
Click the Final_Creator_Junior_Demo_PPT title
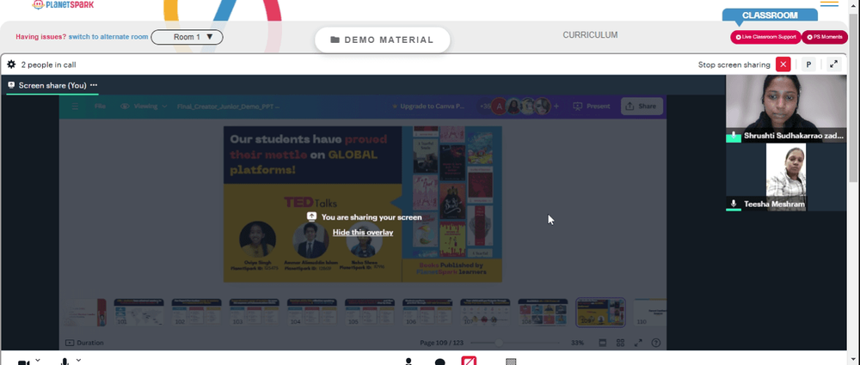tap(228, 106)
